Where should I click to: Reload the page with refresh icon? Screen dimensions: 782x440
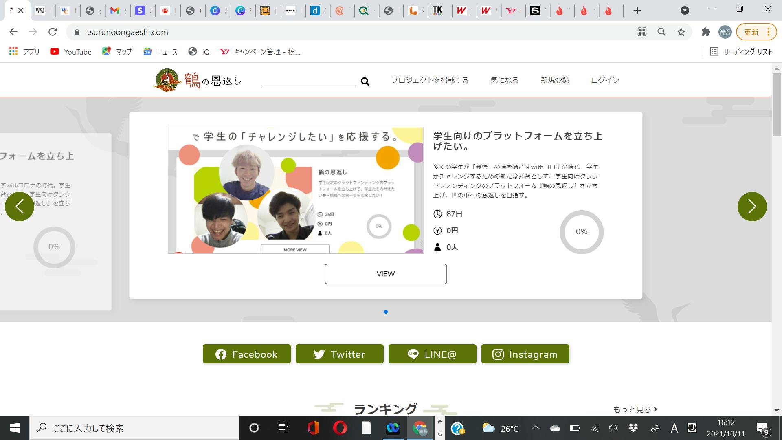(x=53, y=32)
